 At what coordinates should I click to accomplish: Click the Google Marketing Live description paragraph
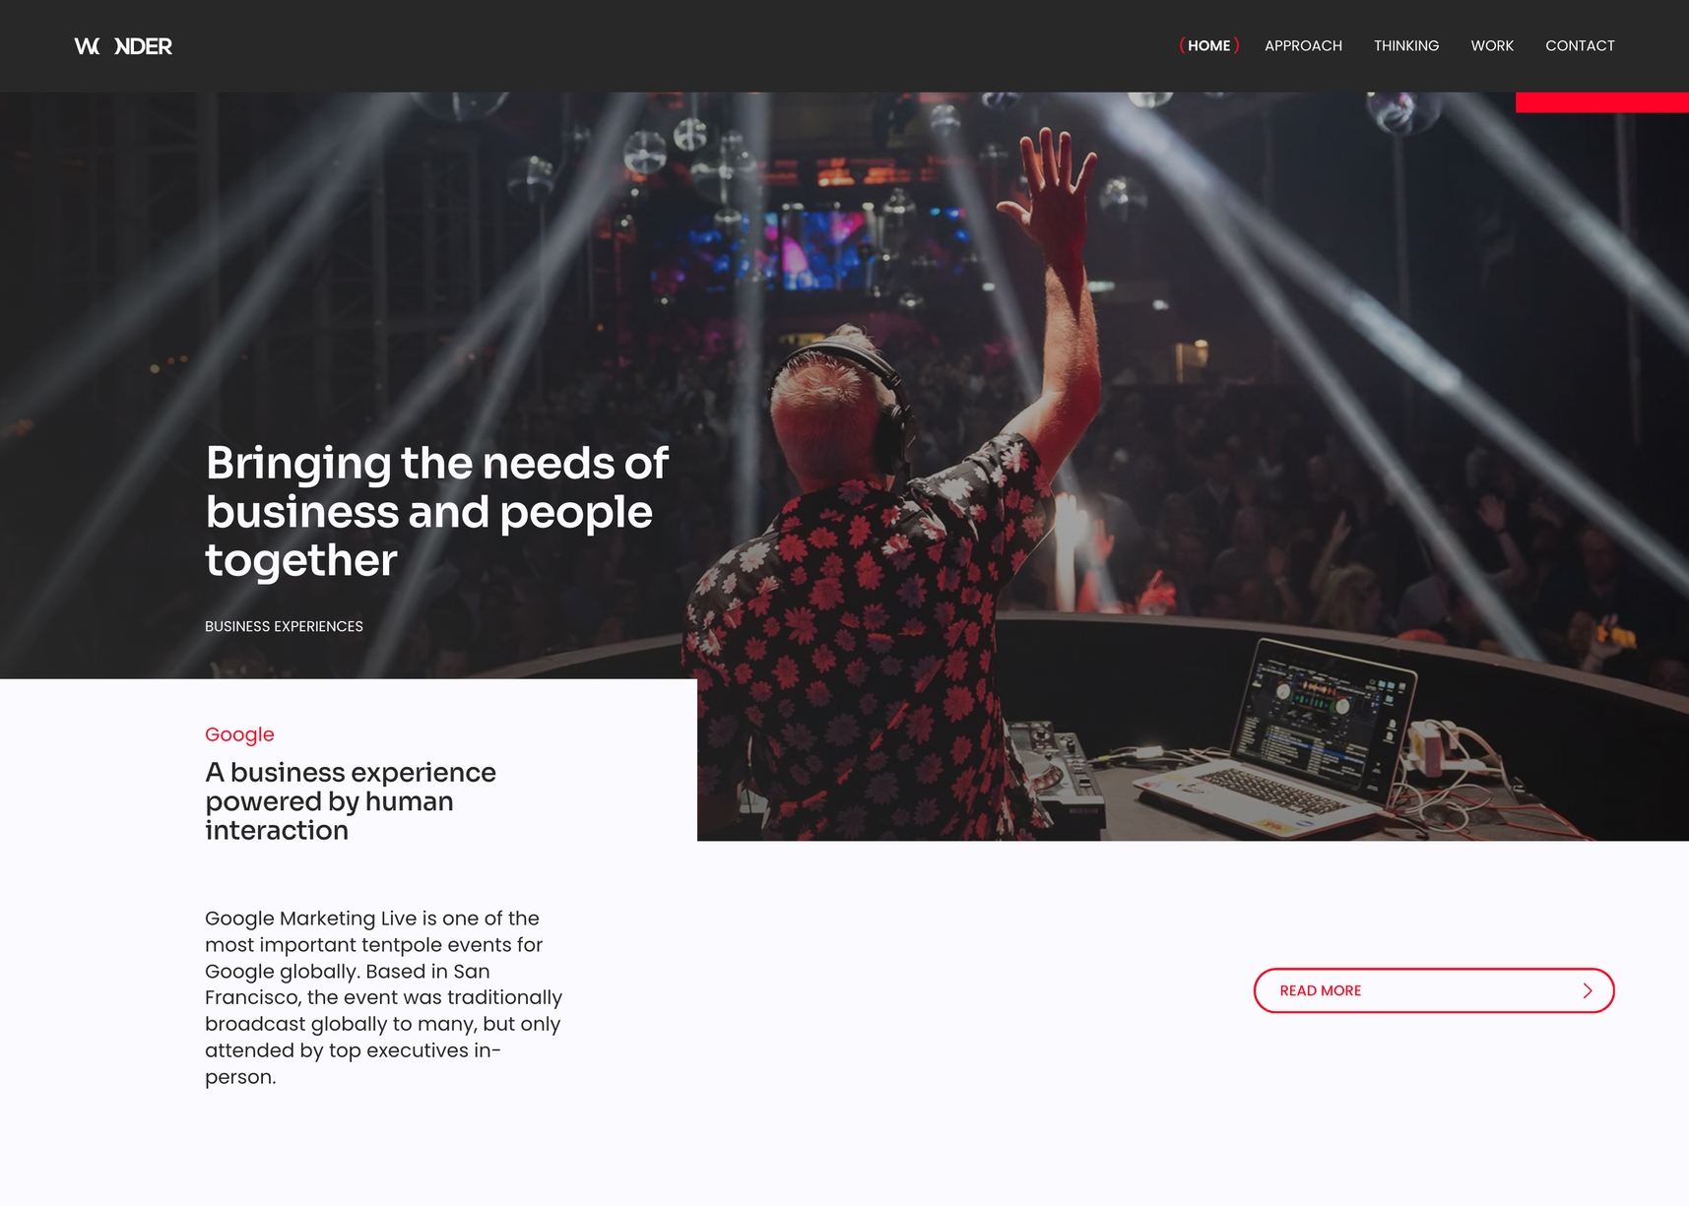coord(384,997)
